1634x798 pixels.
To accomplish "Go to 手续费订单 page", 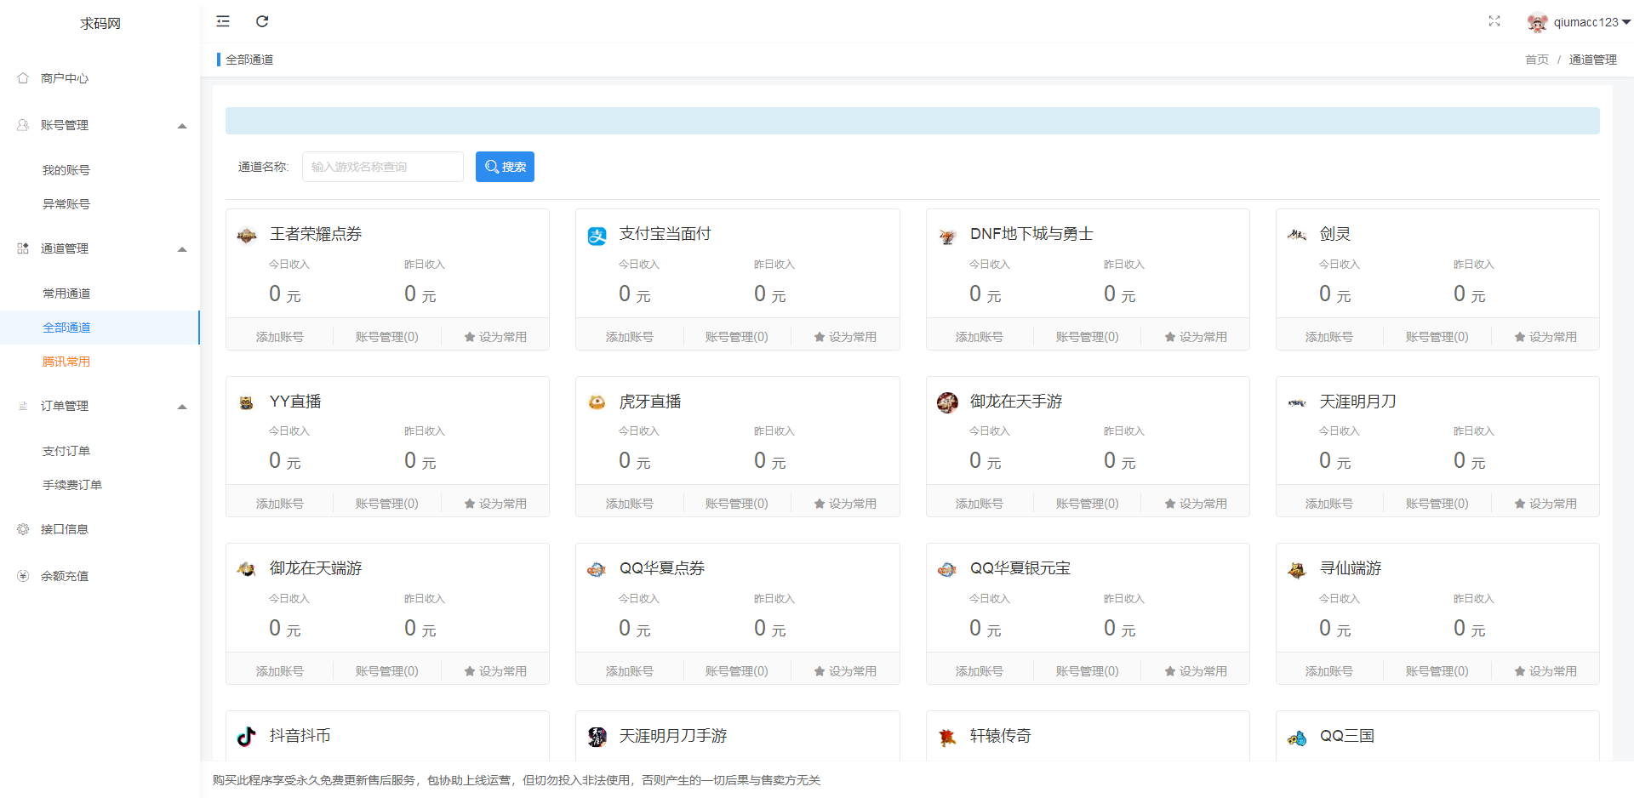I will click(x=72, y=485).
